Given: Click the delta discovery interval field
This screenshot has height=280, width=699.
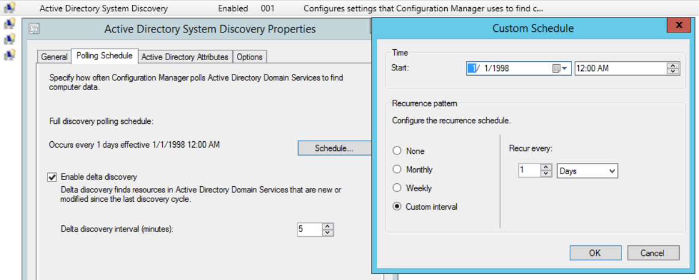Looking at the screenshot, I should click(x=310, y=229).
